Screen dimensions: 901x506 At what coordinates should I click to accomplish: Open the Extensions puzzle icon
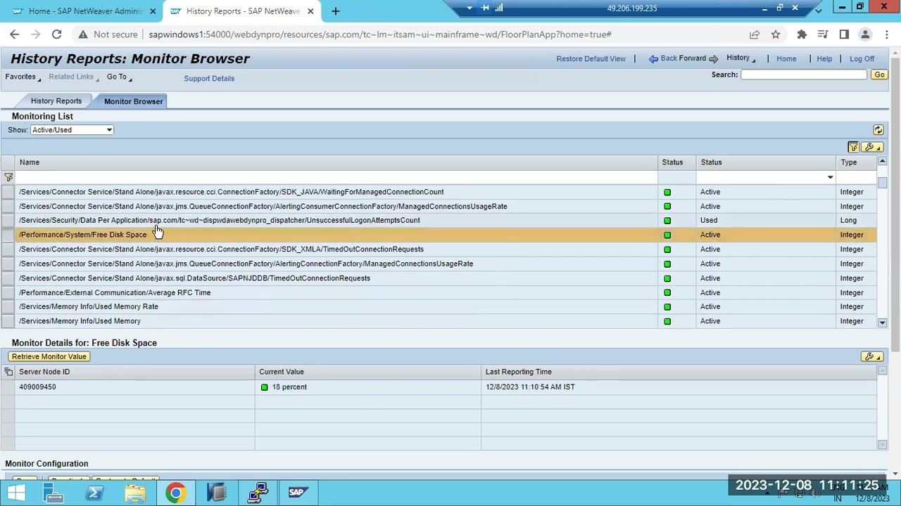pos(802,34)
